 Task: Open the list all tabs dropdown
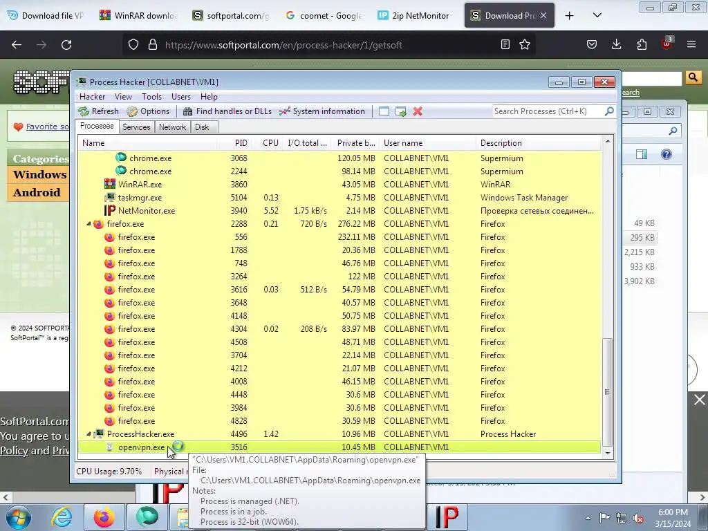597,15
